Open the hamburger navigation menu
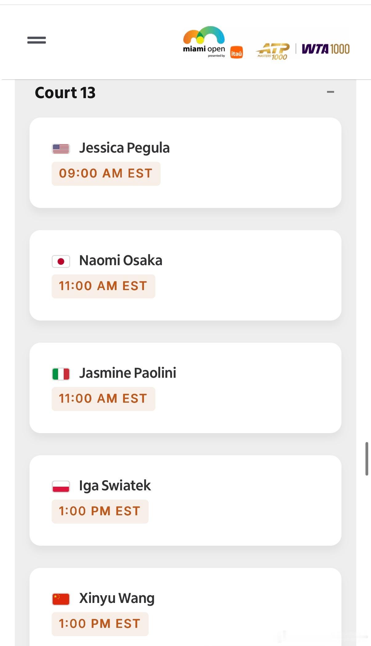Viewport: 371px width, 646px height. pos(37,40)
